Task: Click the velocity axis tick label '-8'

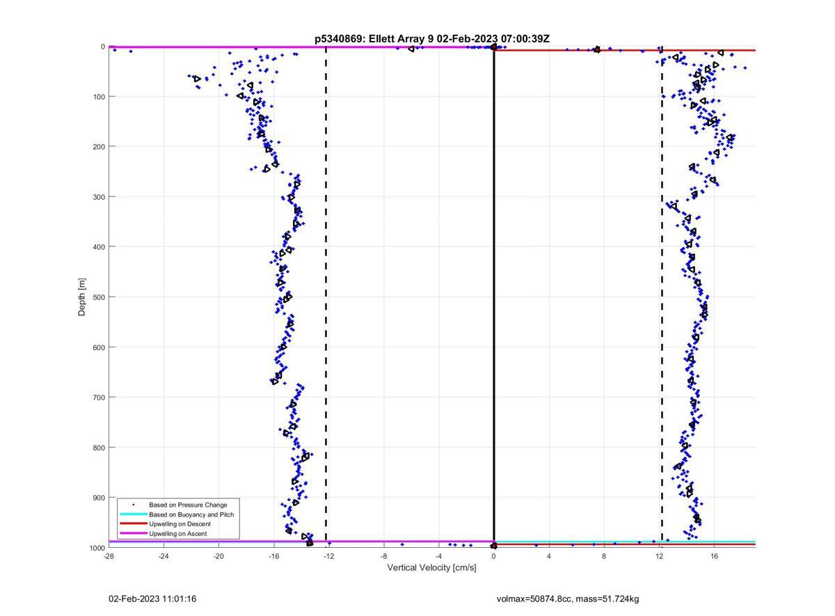Action: pyautogui.click(x=383, y=556)
